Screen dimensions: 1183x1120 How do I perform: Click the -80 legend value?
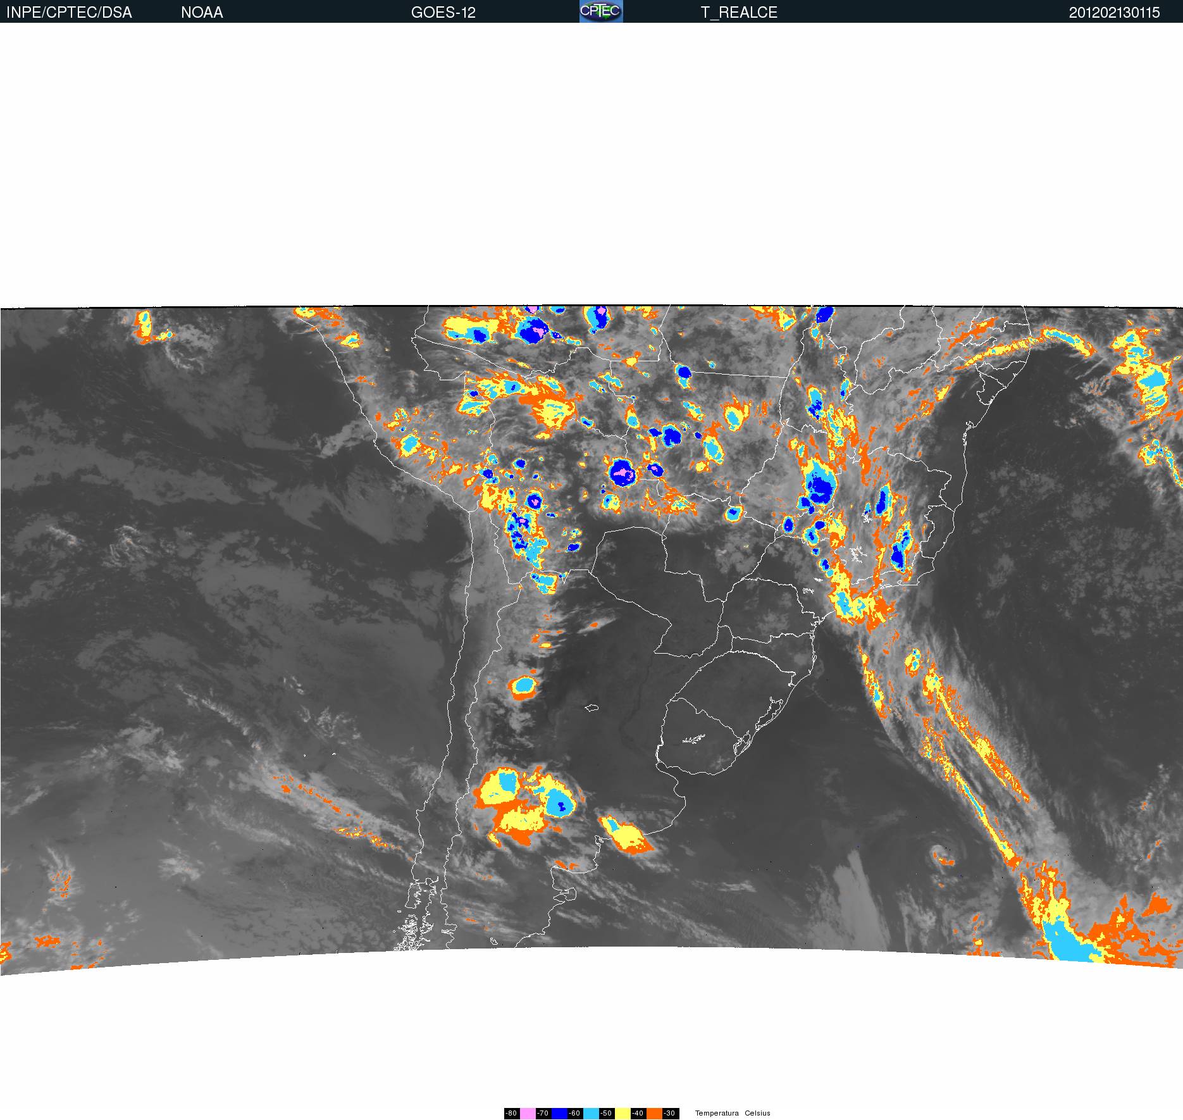tap(512, 1113)
